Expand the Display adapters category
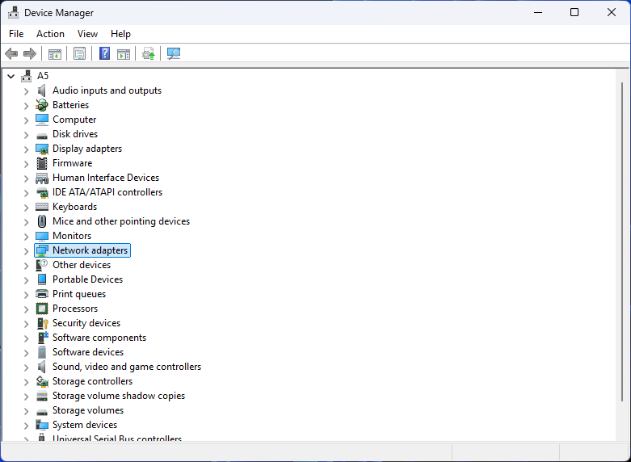 [26, 149]
